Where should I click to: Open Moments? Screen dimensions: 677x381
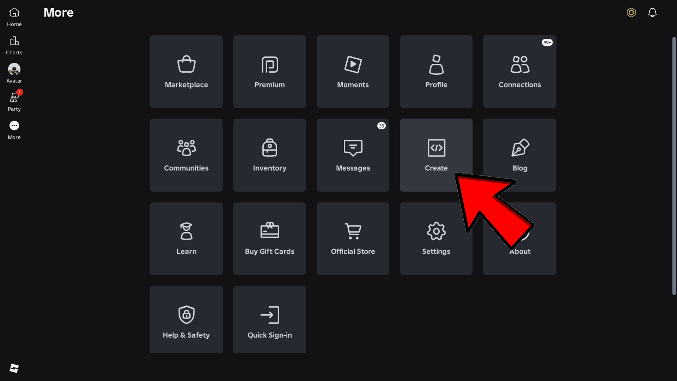353,71
